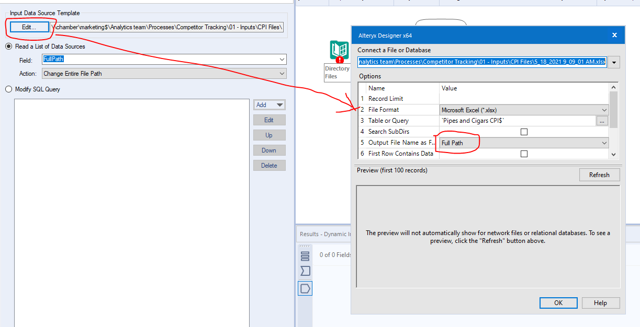Viewport: 640px width, 327px height.
Task: Click the ellipsis next to Table or Query
Action: point(602,120)
